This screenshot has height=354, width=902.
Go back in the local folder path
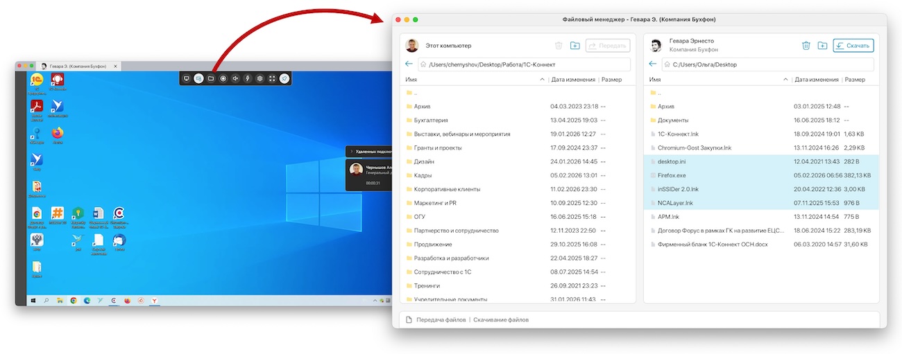(409, 64)
